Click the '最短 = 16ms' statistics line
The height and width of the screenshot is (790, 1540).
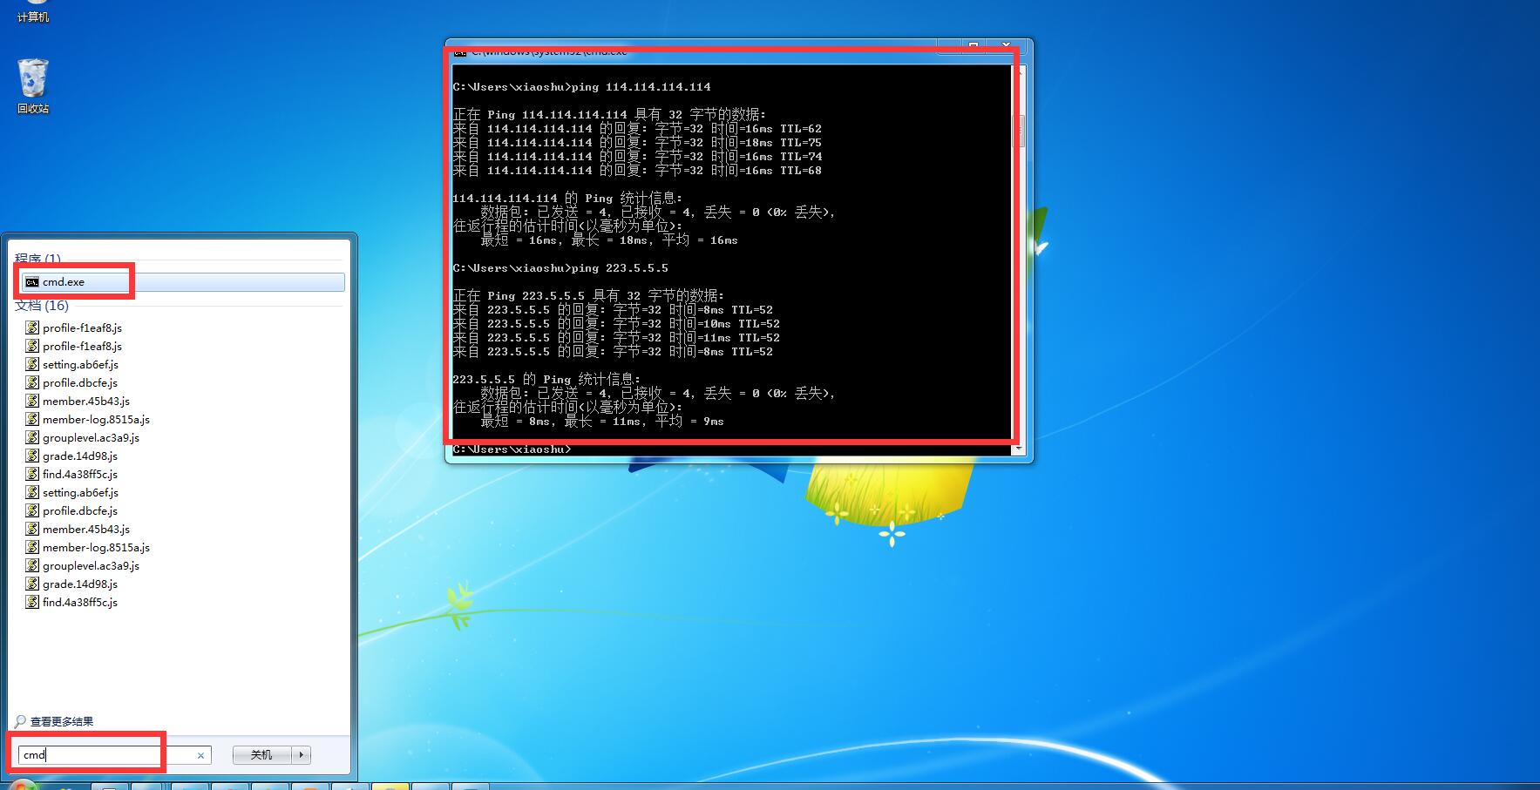pyautogui.click(x=609, y=240)
